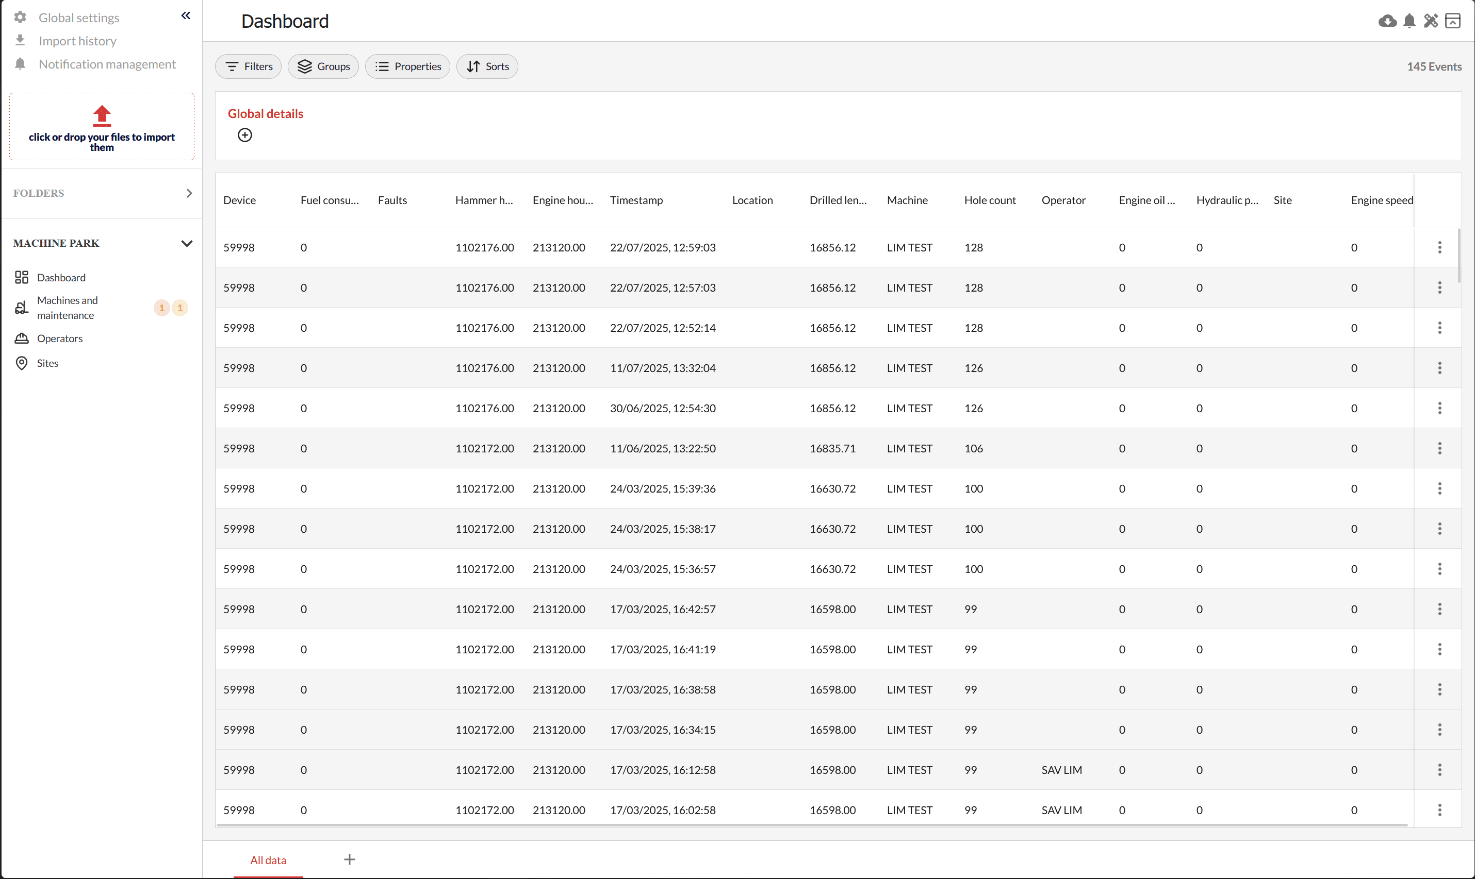Screen dimensions: 1475x879
Task: Select the All data tab
Action: 268,860
